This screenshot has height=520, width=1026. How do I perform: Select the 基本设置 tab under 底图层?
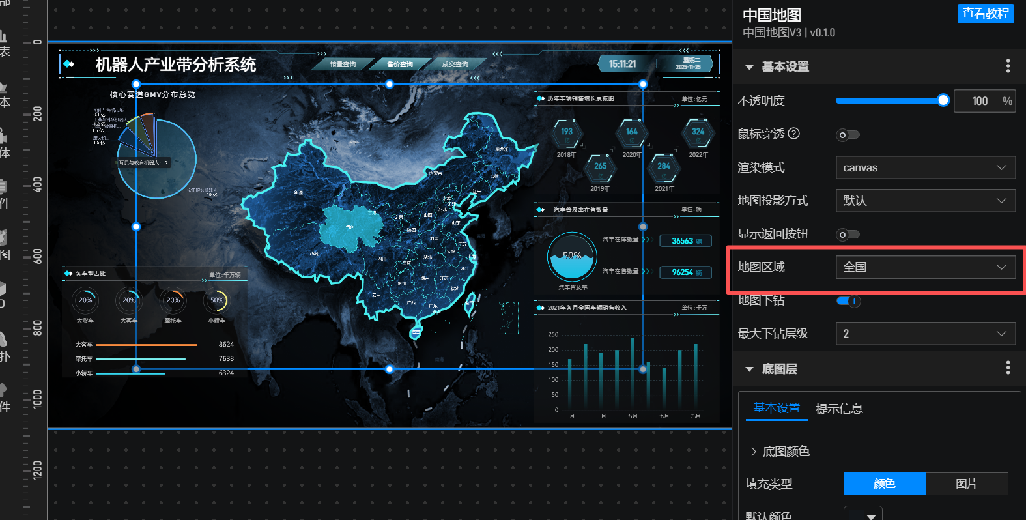tap(777, 409)
